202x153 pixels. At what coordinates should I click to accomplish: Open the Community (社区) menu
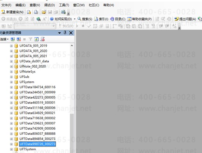pos(94,5)
